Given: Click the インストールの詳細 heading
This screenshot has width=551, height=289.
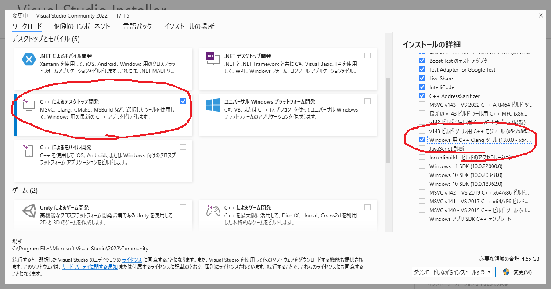Looking at the screenshot, I should pos(432,44).
